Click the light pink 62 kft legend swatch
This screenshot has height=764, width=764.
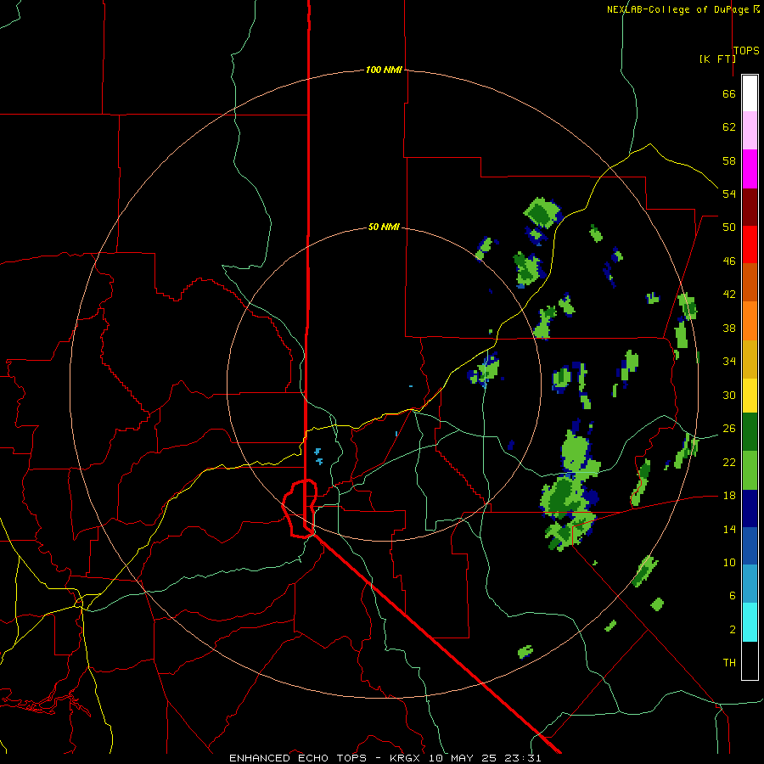750,130
